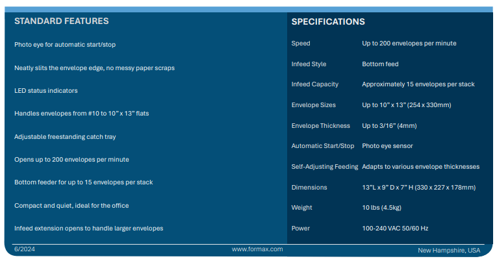
Task: Select the 'Photo eye for automatic start/stop' line
Action: coord(65,45)
